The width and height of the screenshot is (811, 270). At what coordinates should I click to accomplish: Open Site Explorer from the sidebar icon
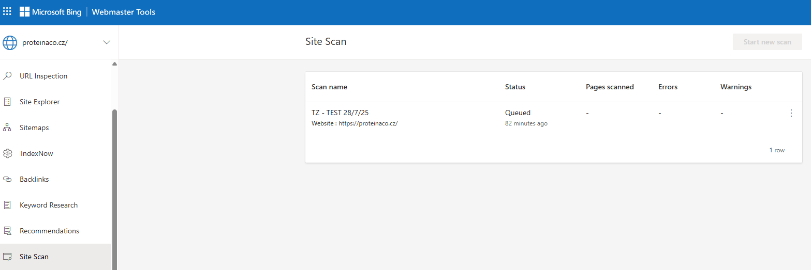tap(7, 102)
